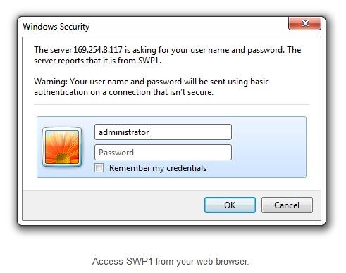The height and width of the screenshot is (273, 346).
Task: Click the orange flower user account picture
Action: coord(62,147)
